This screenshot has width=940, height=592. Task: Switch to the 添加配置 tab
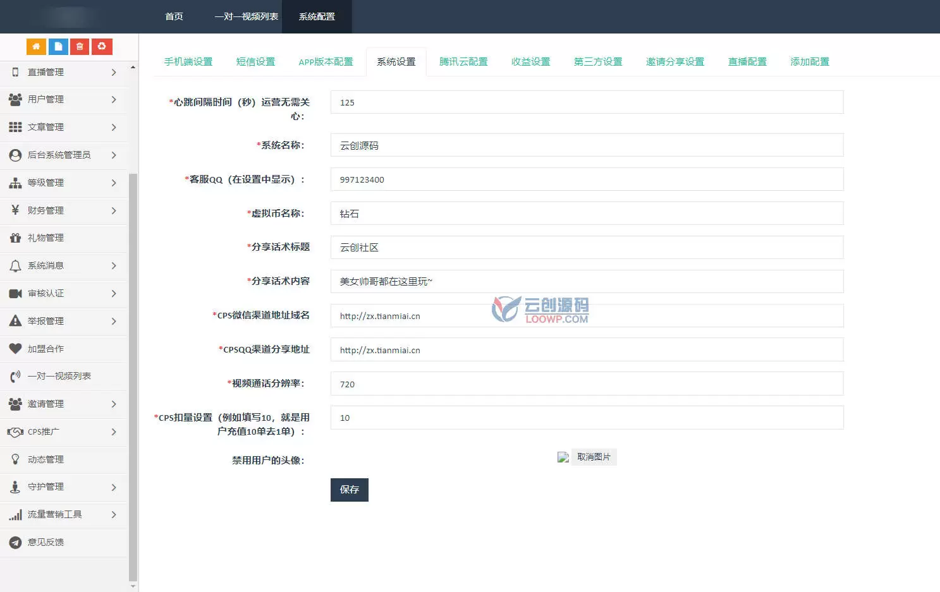pos(809,61)
